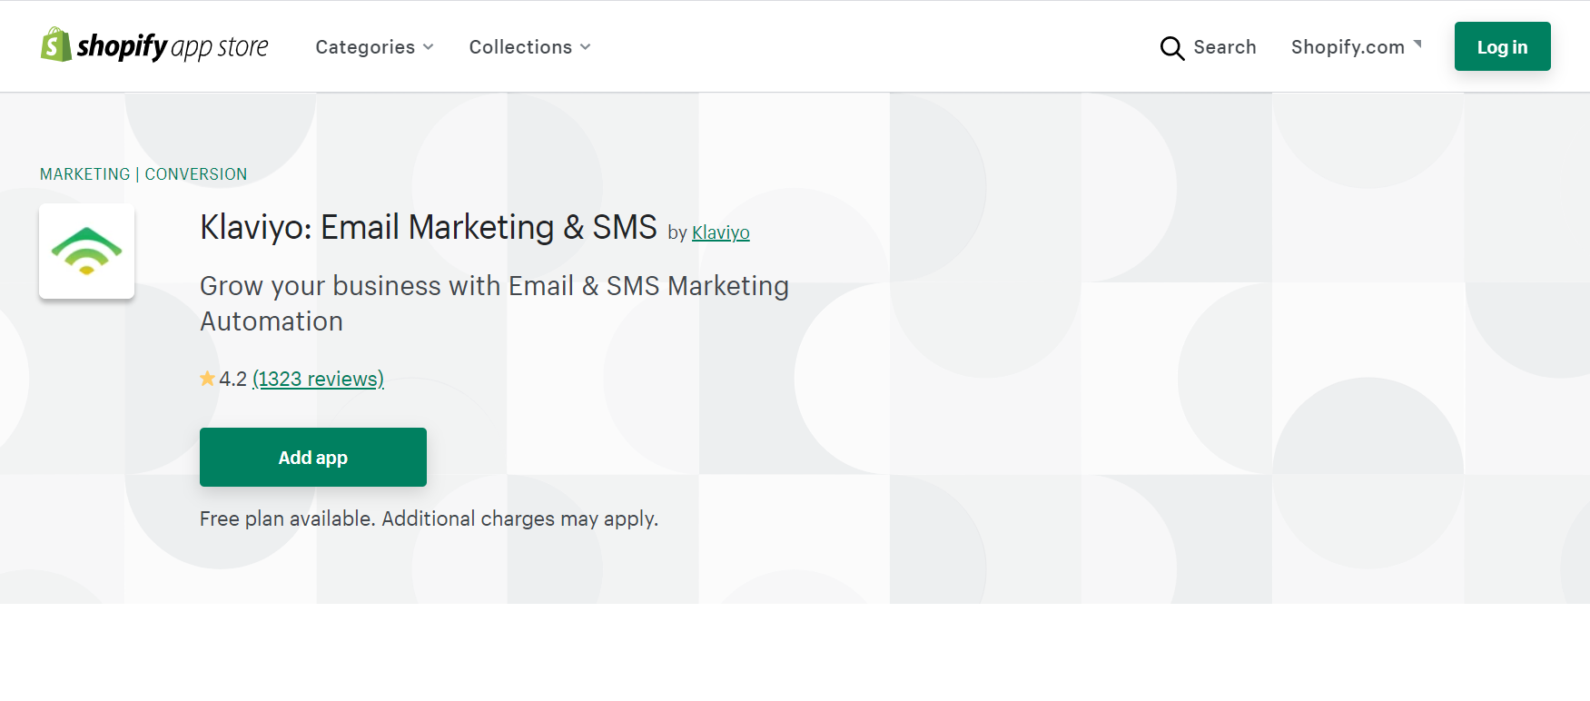Viewport: 1590px width, 701px height.
Task: Expand the Collections dropdown menu
Action: (x=529, y=47)
